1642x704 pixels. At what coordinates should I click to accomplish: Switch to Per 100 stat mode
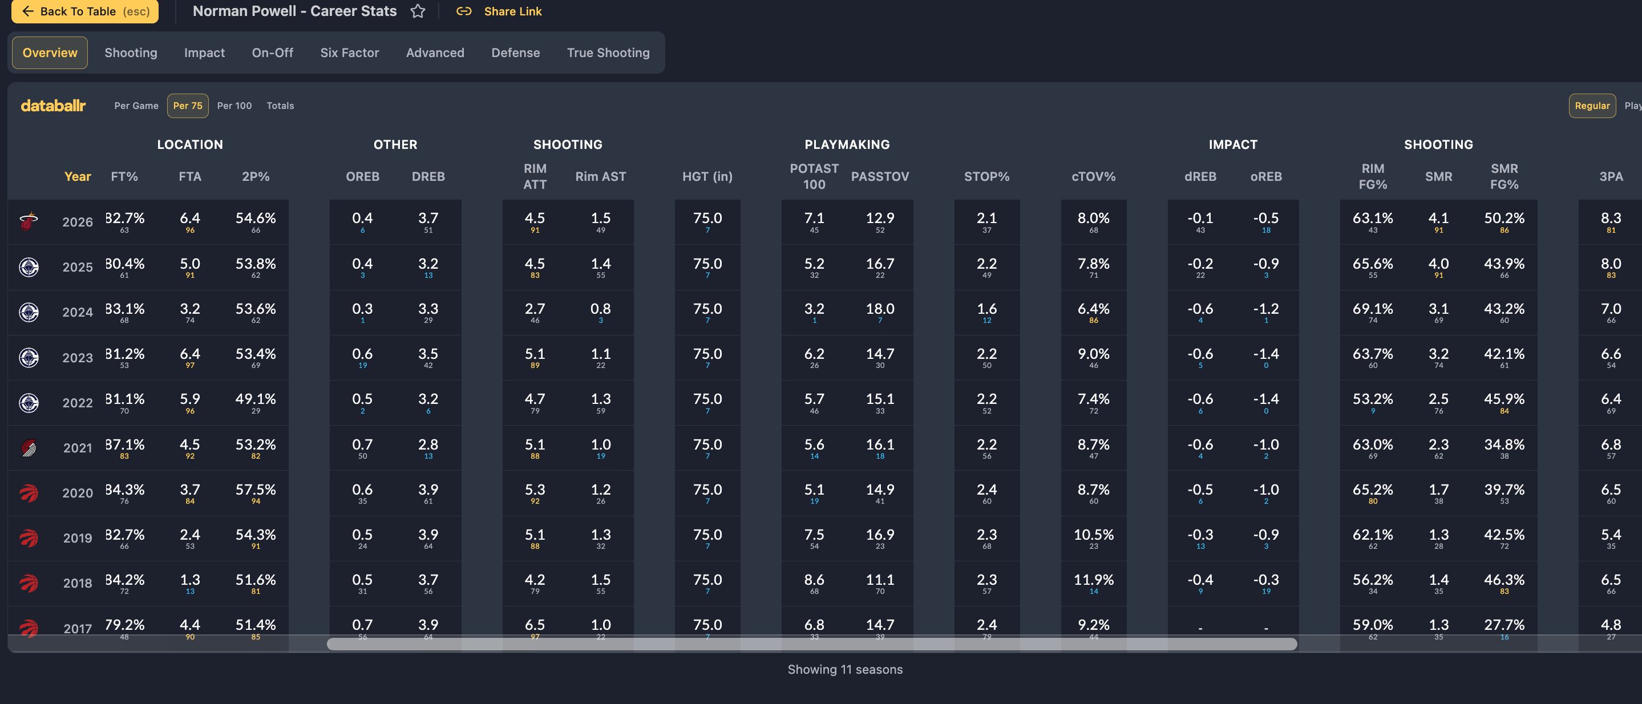[234, 106]
